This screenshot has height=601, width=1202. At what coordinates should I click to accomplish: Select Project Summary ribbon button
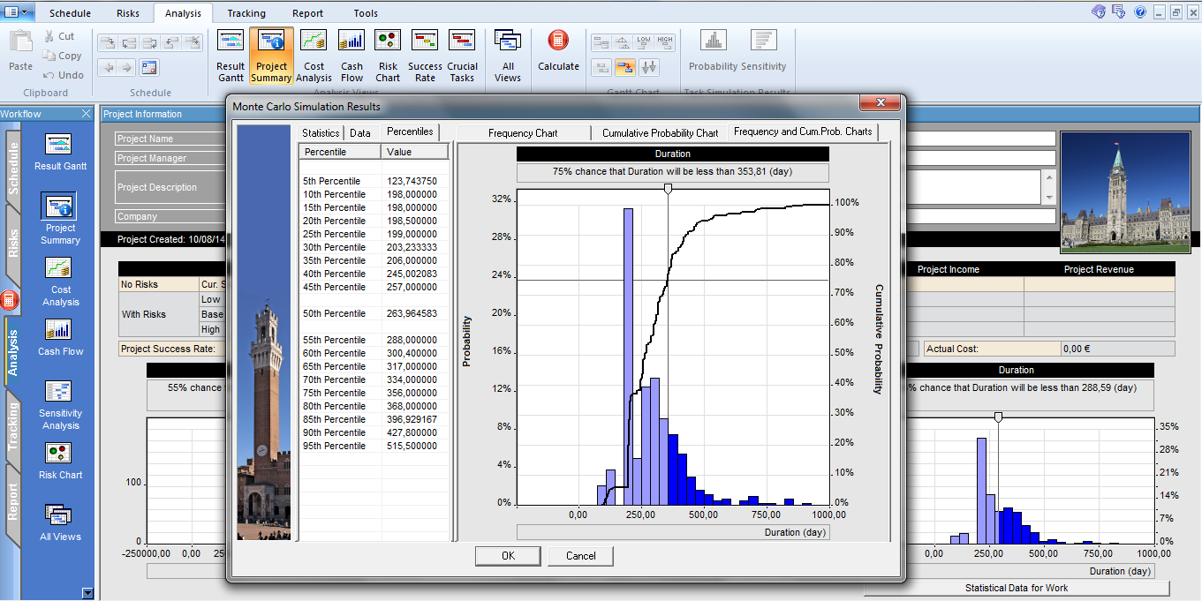(x=271, y=56)
